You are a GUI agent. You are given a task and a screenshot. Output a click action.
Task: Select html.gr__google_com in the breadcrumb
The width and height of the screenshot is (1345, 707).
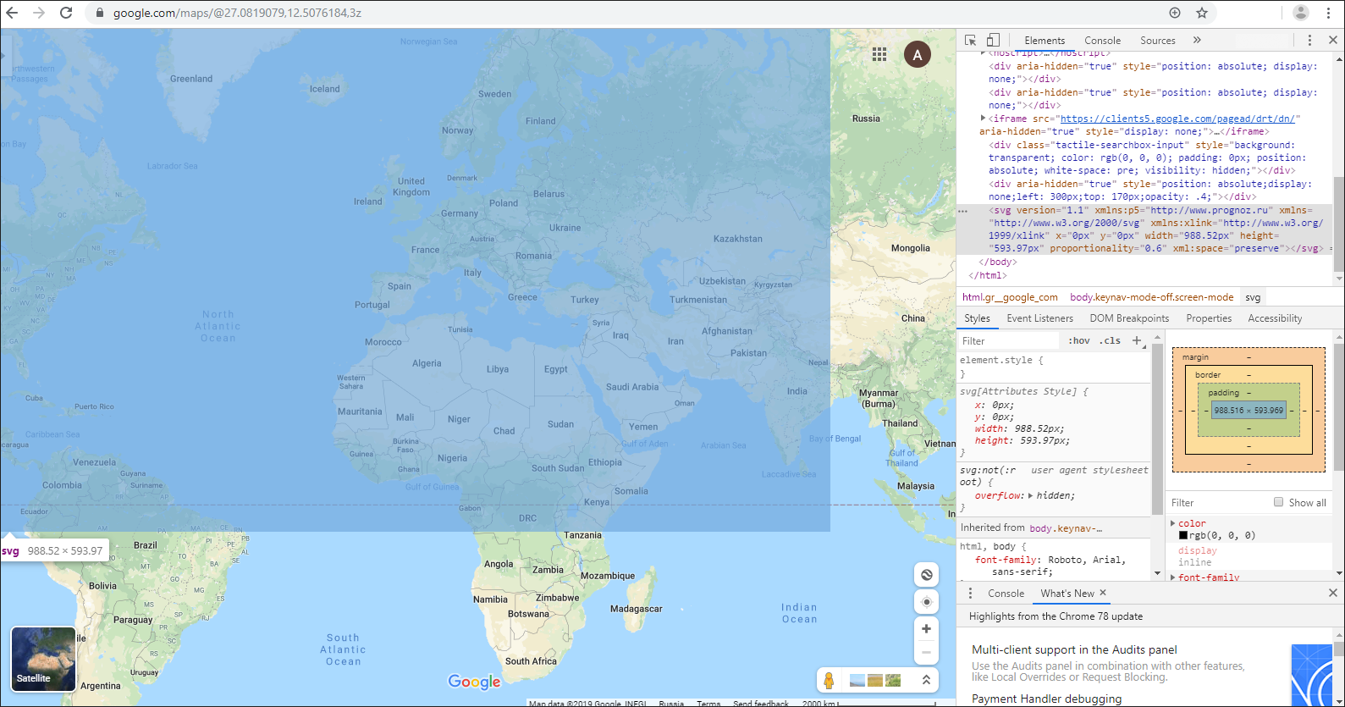coord(1010,297)
